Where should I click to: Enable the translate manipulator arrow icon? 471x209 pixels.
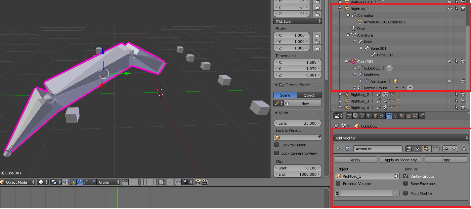coord(80,182)
